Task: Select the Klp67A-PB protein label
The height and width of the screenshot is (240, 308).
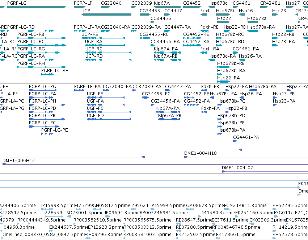Action: [169, 116]
